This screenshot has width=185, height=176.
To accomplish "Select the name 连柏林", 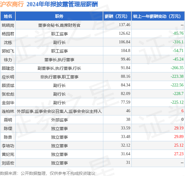I will click(8, 111).
